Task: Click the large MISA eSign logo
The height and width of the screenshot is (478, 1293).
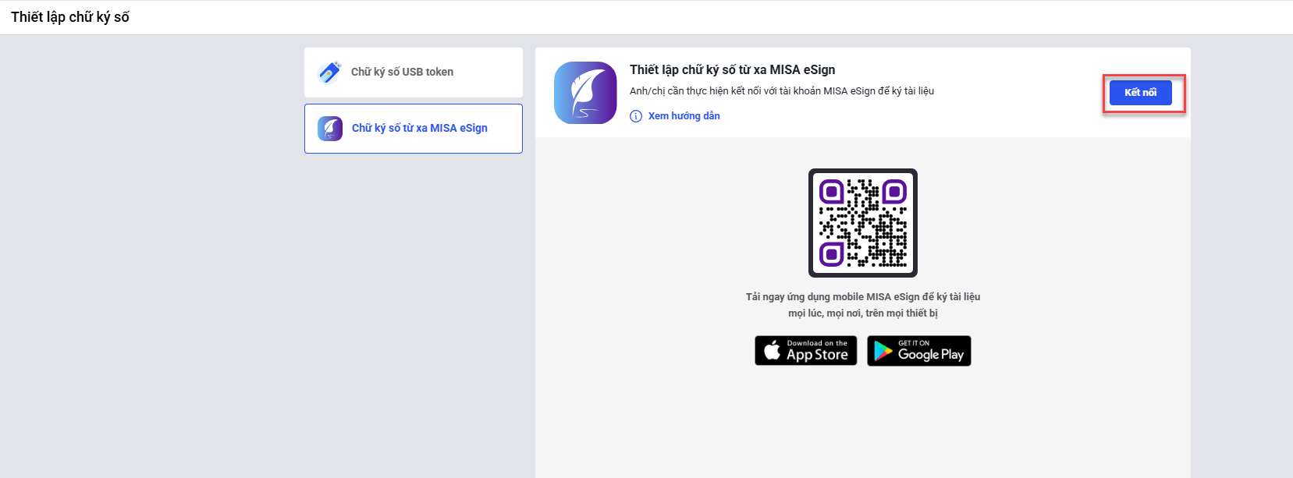Action: coord(585,93)
